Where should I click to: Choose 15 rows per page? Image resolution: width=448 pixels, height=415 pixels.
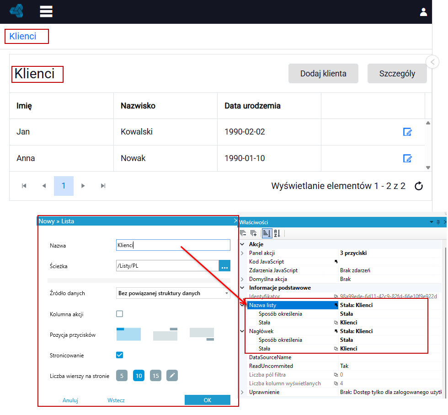[155, 376]
